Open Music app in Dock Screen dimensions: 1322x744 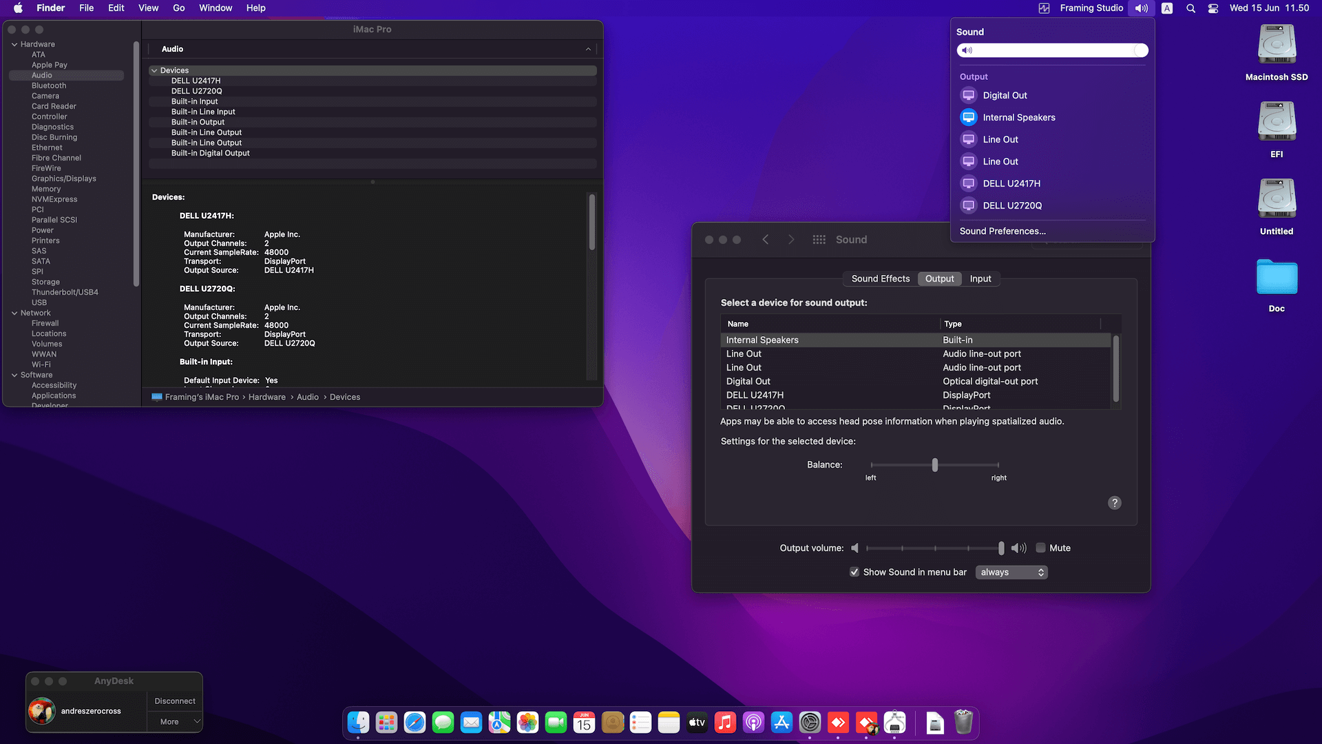pos(725,722)
